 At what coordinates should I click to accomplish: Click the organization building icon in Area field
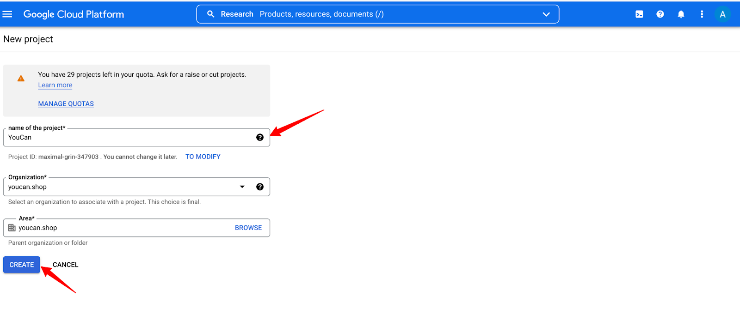(x=12, y=228)
